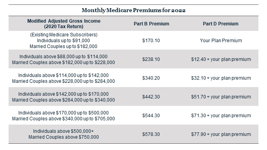Select Individuals up to $91,000 text
Viewport: 267px width, 150px height.
coord(63,41)
